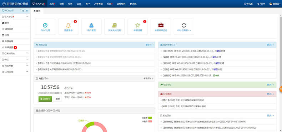Click the refresh button beside punch button

[x=57, y=99]
